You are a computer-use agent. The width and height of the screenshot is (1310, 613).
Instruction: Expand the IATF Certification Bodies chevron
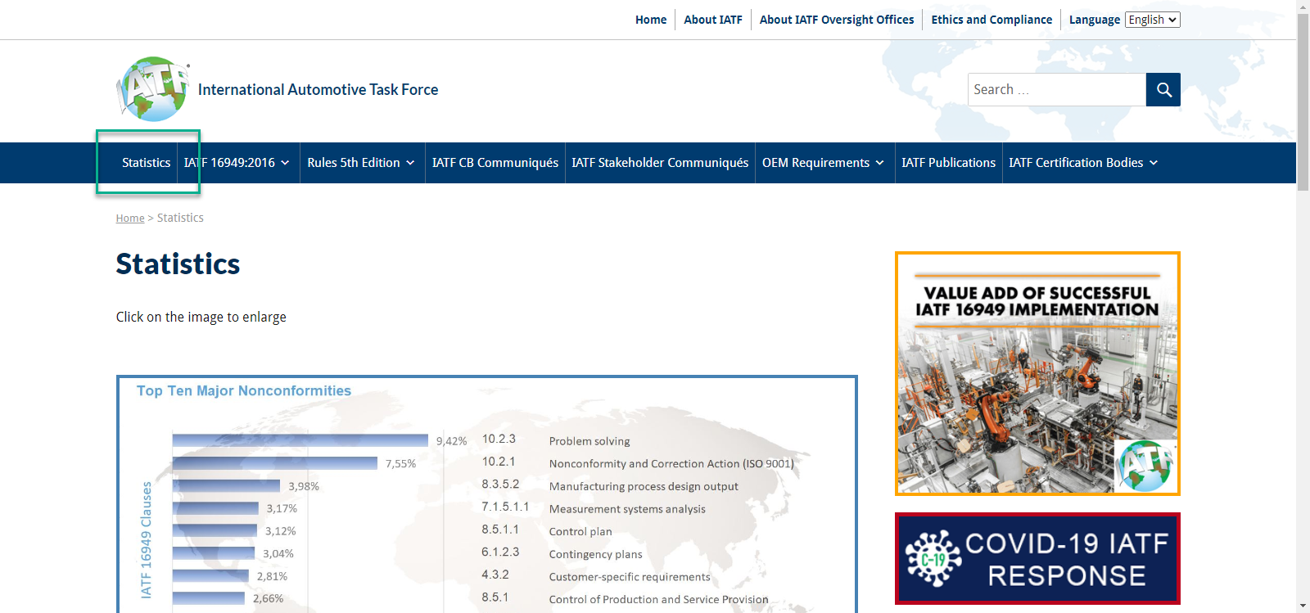(1154, 163)
